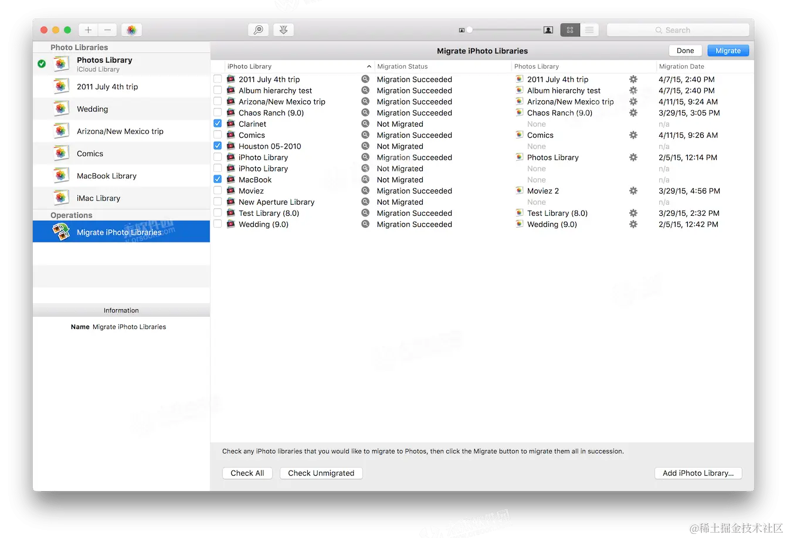
Task: Click the 3/29/15, 4:56 PM migration date
Action: point(689,191)
